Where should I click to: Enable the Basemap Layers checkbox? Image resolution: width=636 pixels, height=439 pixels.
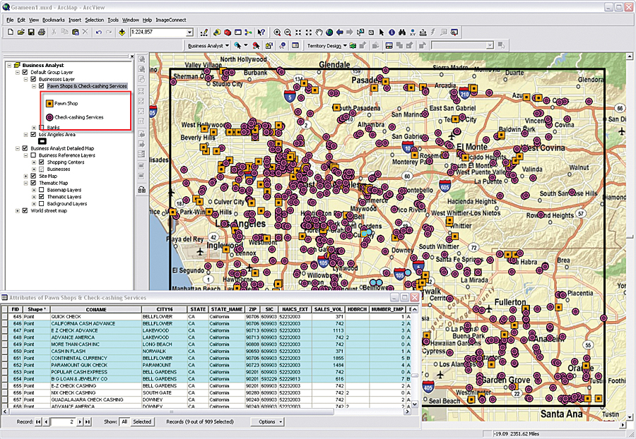[42, 190]
